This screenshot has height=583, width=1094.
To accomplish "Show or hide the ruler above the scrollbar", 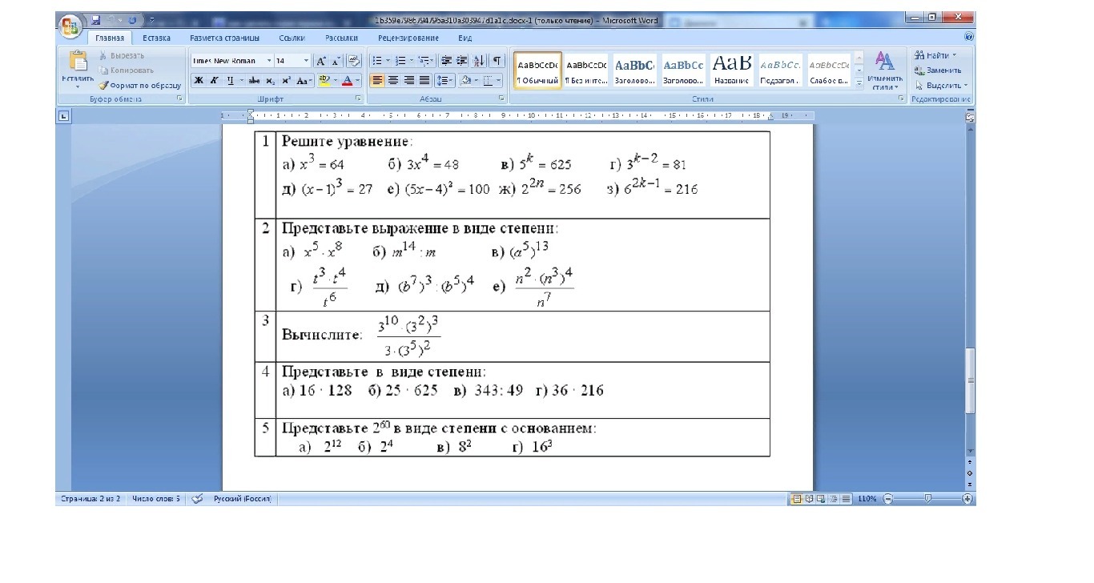I will pos(970,117).
